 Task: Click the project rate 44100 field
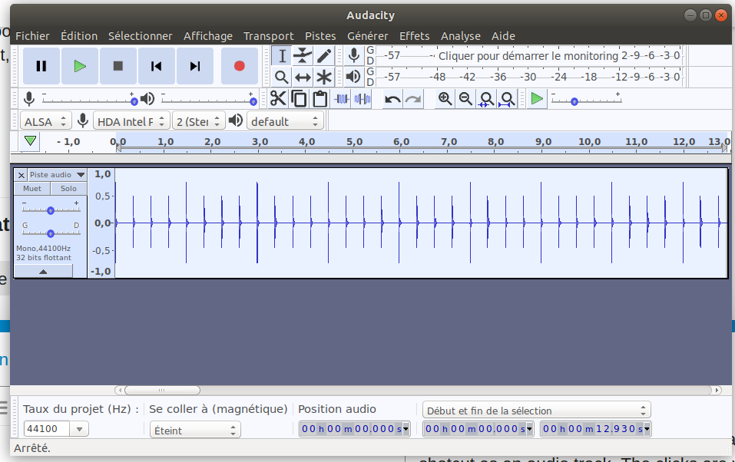[x=47, y=429]
